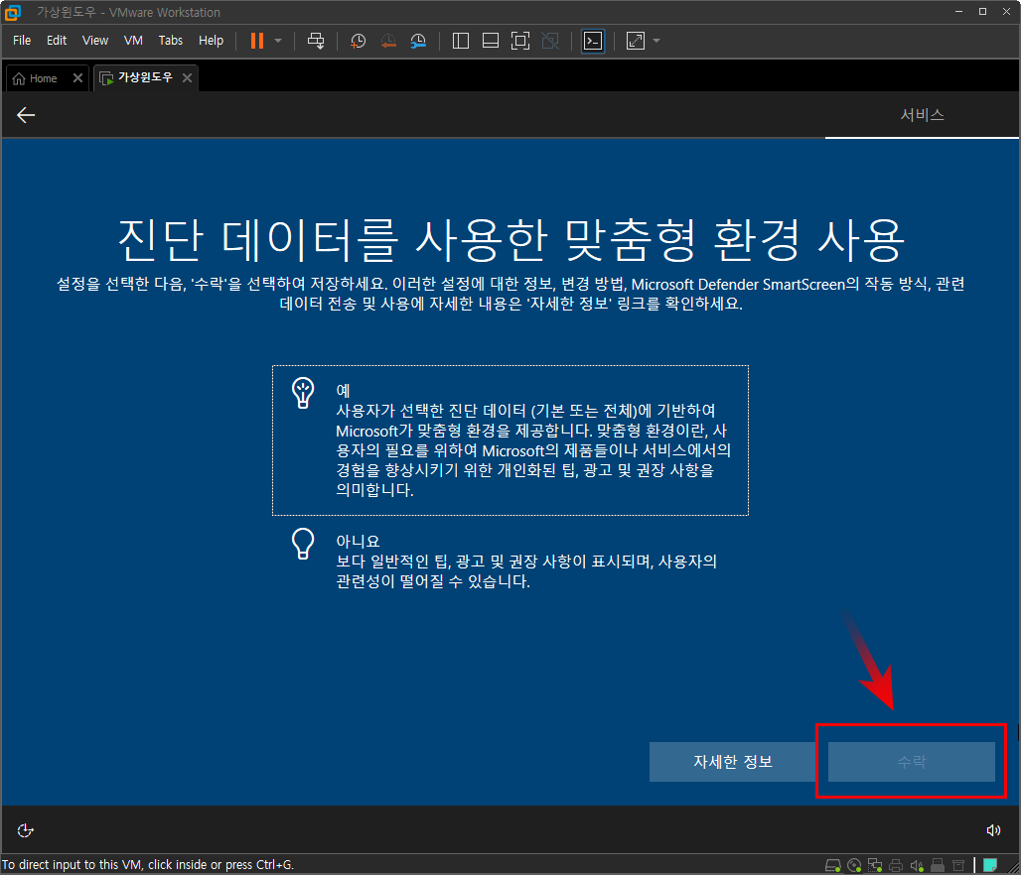Click the hard disk status bar icon

click(833, 865)
